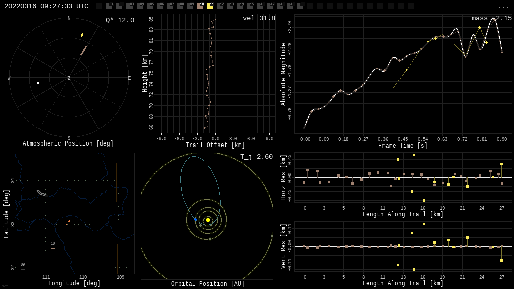
Task: Select station 20 box
Action: tap(300, 6)
